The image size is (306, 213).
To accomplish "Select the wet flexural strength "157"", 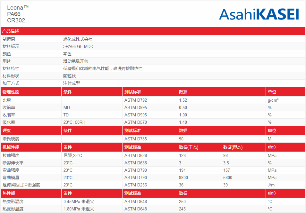I will point(226,170).
